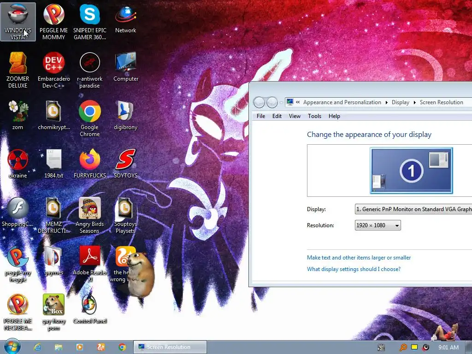This screenshot has width=472, height=354.
Task: Open the View menu
Action: 295,116
